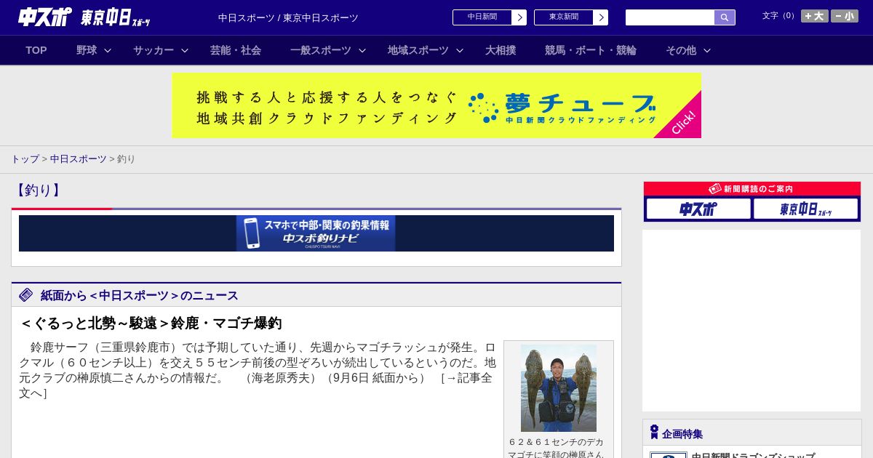Click the 中スポ subscription button in sidebar
The image size is (873, 458).
[x=698, y=209]
